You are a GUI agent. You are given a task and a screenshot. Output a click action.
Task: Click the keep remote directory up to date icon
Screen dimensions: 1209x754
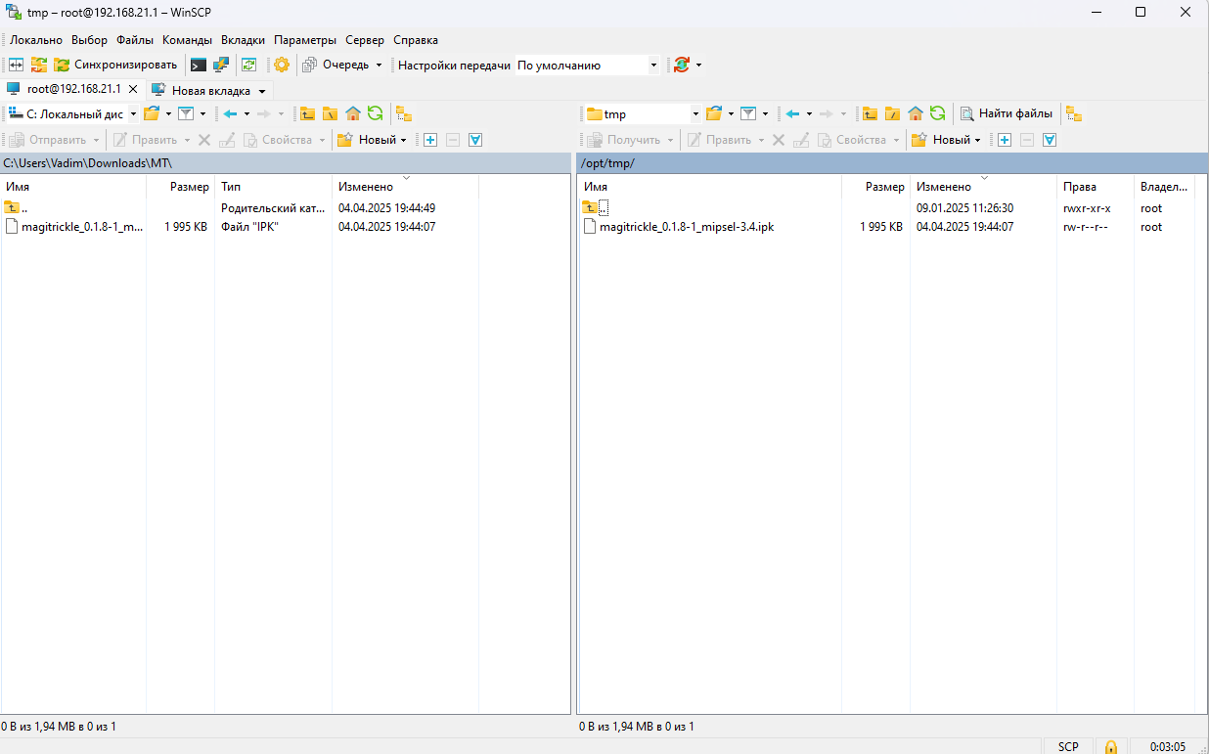(x=249, y=65)
